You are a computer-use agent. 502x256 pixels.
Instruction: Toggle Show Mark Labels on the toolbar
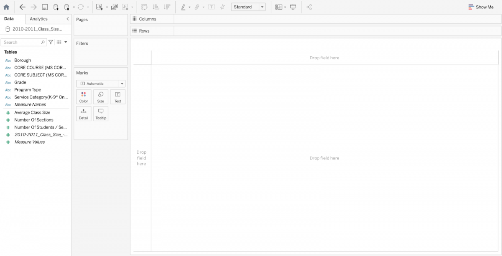pos(211,7)
